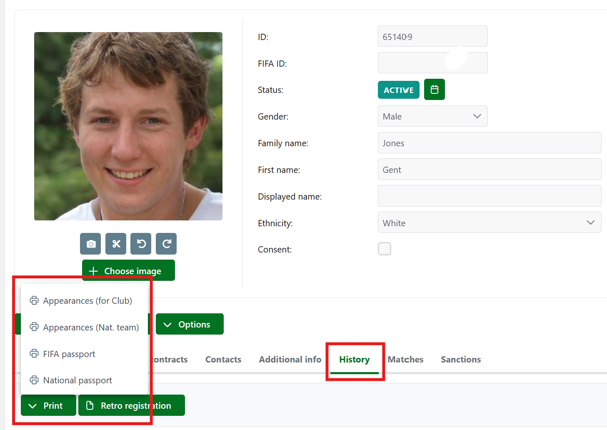Print the FIFA passport
This screenshot has height=430, width=607.
(84, 354)
